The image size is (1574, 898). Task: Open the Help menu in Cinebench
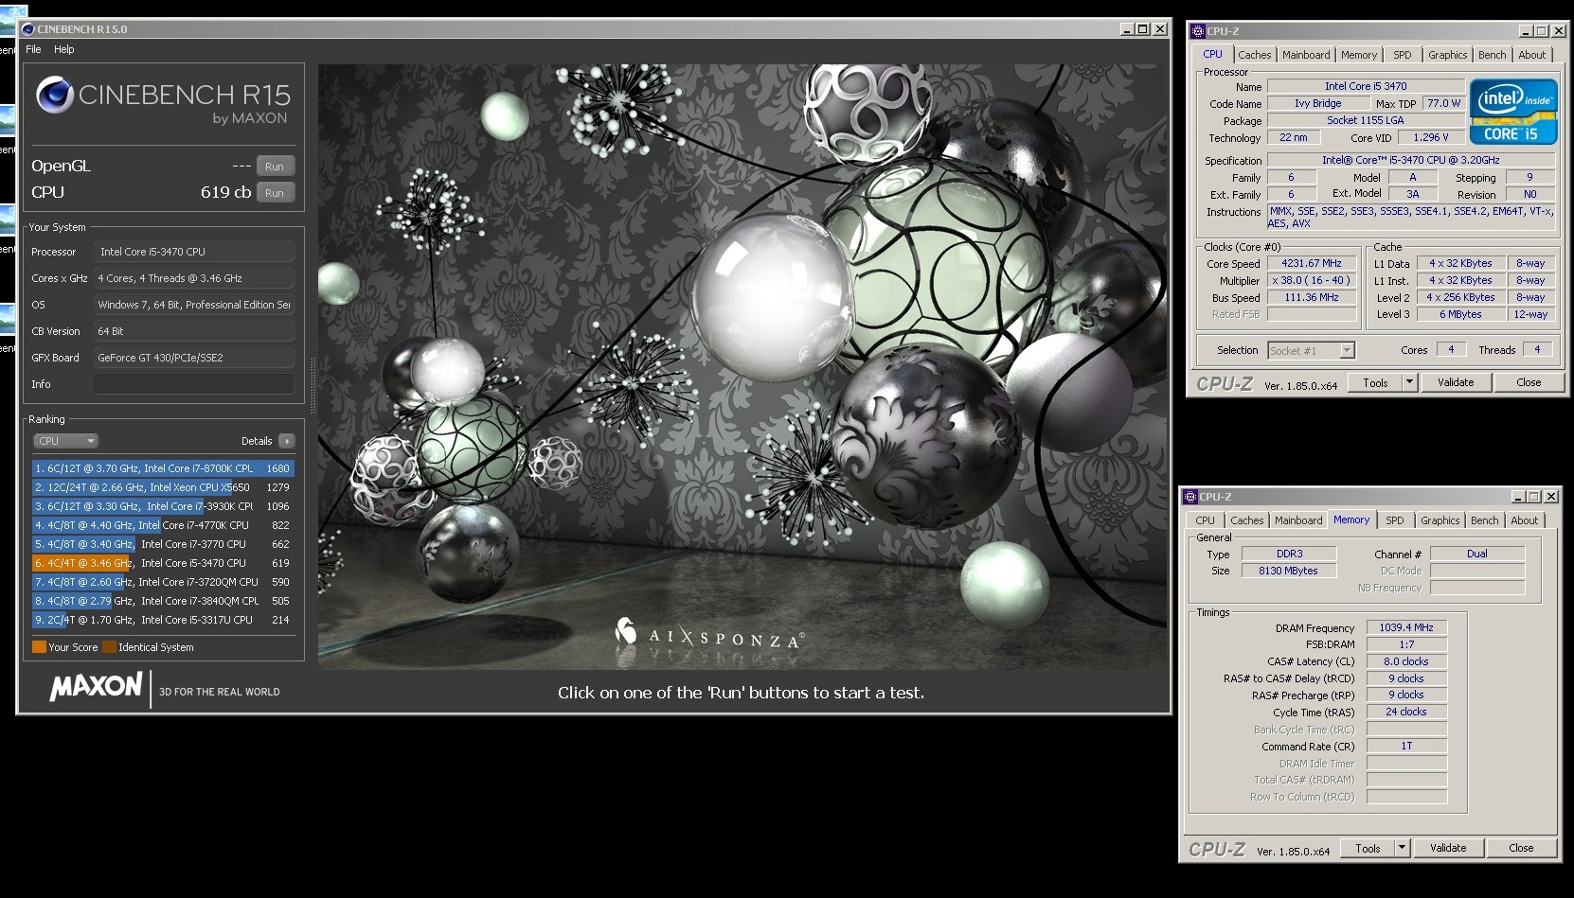(x=64, y=49)
